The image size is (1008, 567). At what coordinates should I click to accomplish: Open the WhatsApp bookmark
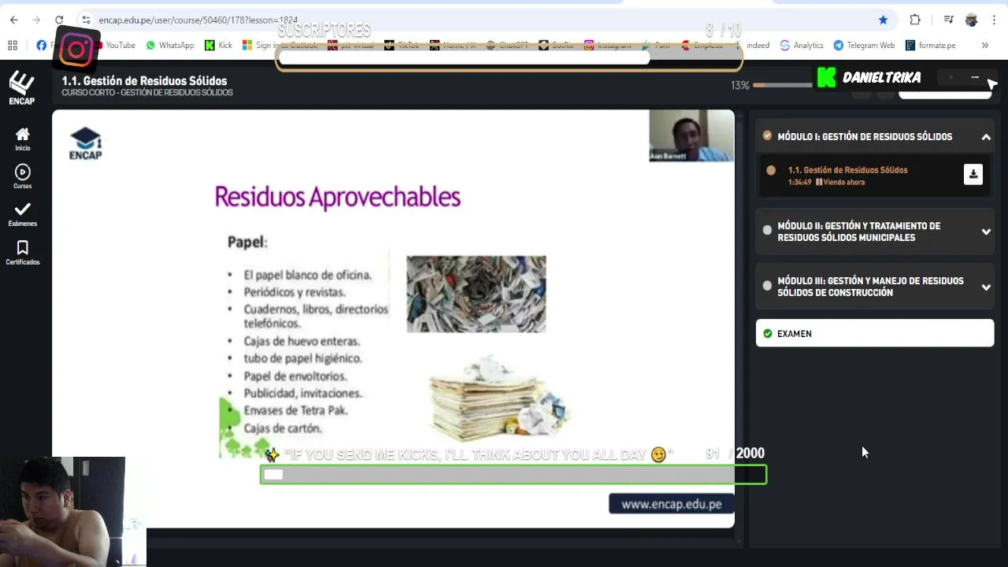coord(169,45)
